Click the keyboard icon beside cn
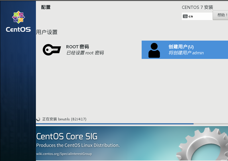Viewport: 228px width, 161px height. (x=185, y=16)
